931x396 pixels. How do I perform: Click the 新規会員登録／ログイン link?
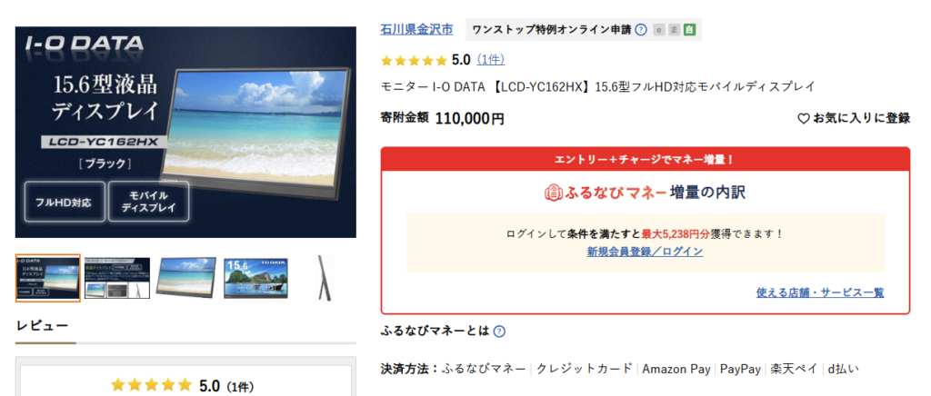tap(645, 252)
